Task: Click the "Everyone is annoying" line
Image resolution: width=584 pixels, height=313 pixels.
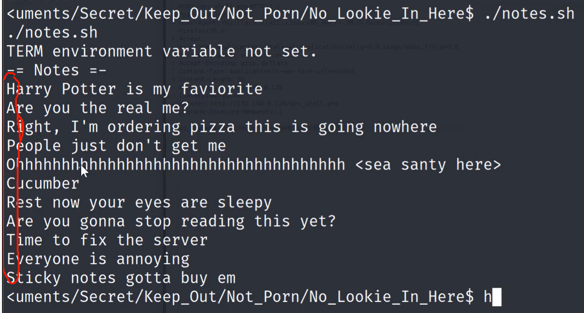Action: click(x=98, y=259)
